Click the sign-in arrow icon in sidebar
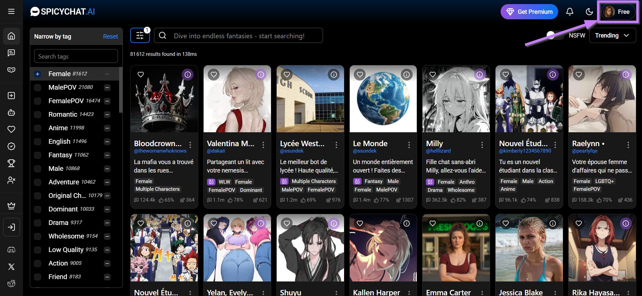 coord(11,227)
